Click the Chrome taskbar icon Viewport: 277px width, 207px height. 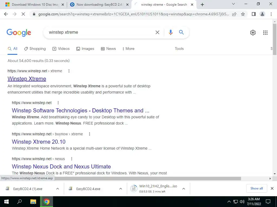47,202
